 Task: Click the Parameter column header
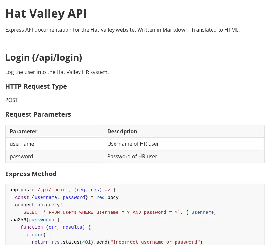(23, 131)
